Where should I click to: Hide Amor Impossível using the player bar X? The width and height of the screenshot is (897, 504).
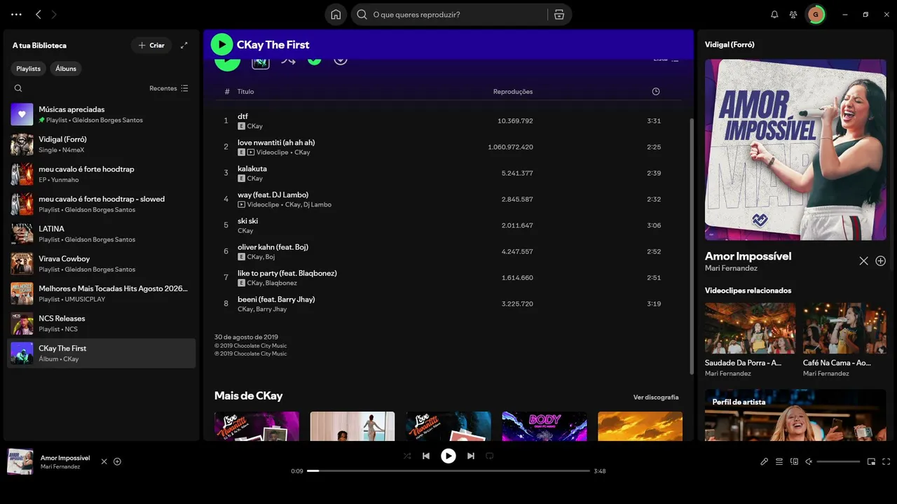pos(104,462)
